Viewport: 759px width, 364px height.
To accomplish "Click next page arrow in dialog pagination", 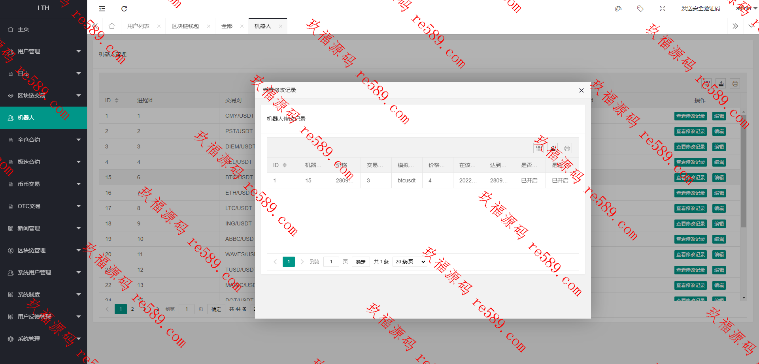I will (x=302, y=262).
